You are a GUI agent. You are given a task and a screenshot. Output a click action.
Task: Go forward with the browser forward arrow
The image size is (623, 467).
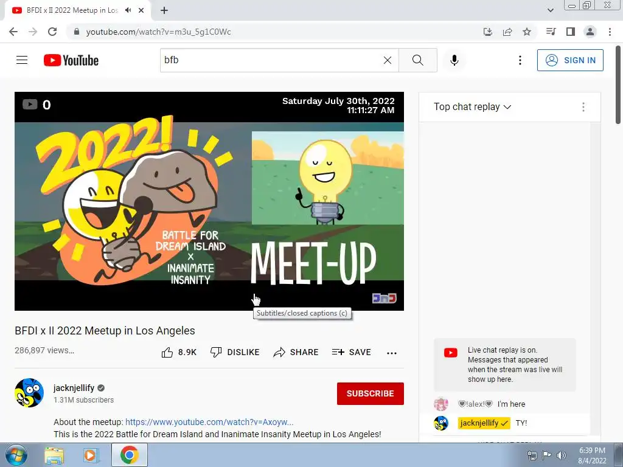point(33,32)
